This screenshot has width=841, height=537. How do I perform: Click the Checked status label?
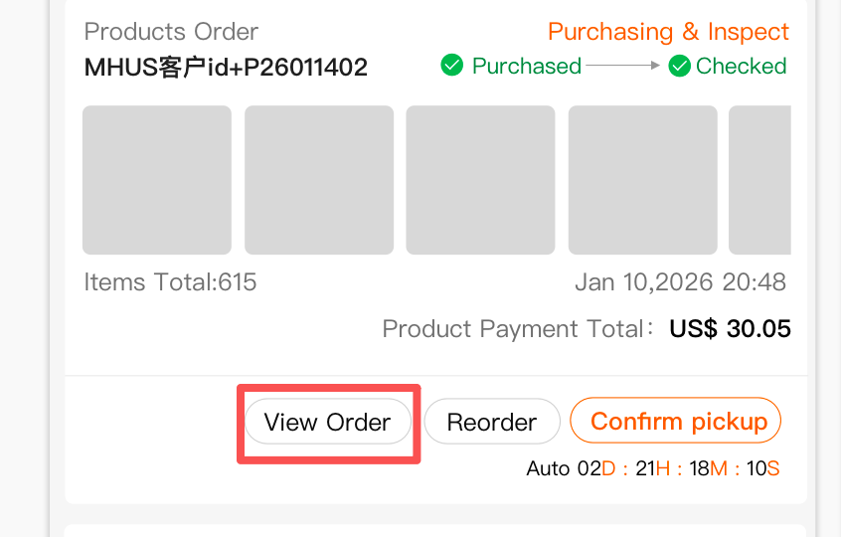point(741,67)
